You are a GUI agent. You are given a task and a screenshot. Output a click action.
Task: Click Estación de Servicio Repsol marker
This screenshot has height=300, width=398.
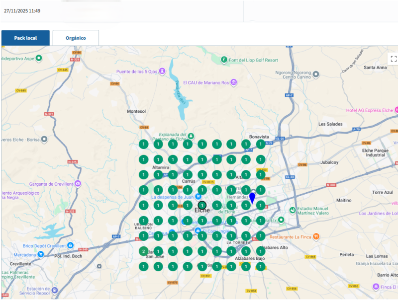point(54,291)
